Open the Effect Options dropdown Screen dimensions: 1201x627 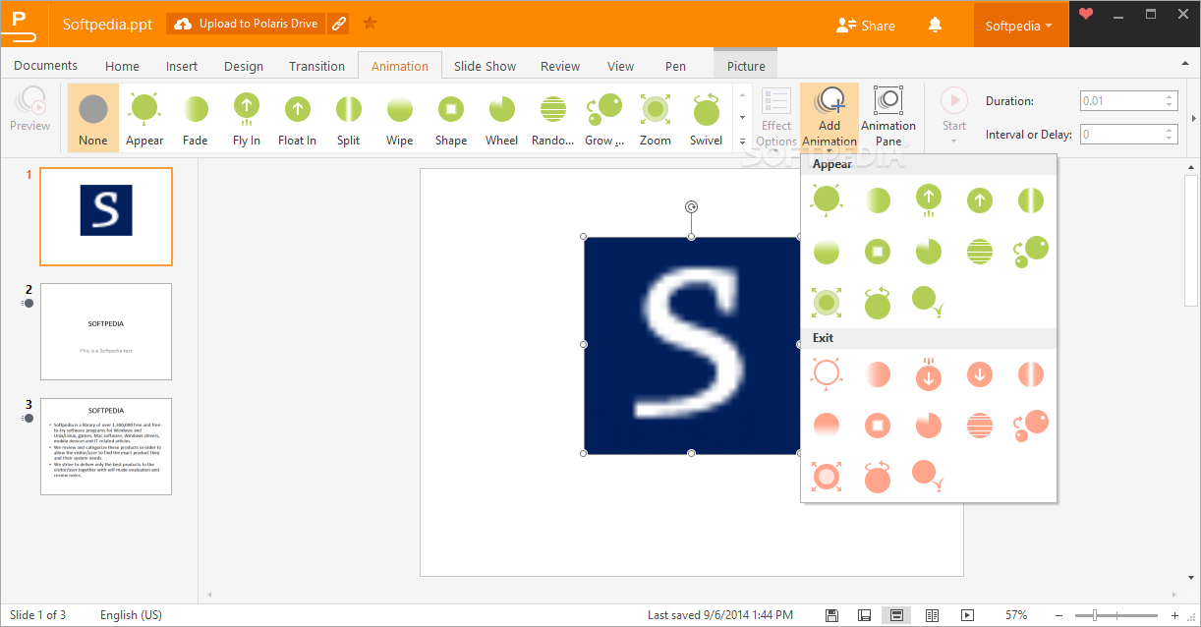pyautogui.click(x=776, y=118)
